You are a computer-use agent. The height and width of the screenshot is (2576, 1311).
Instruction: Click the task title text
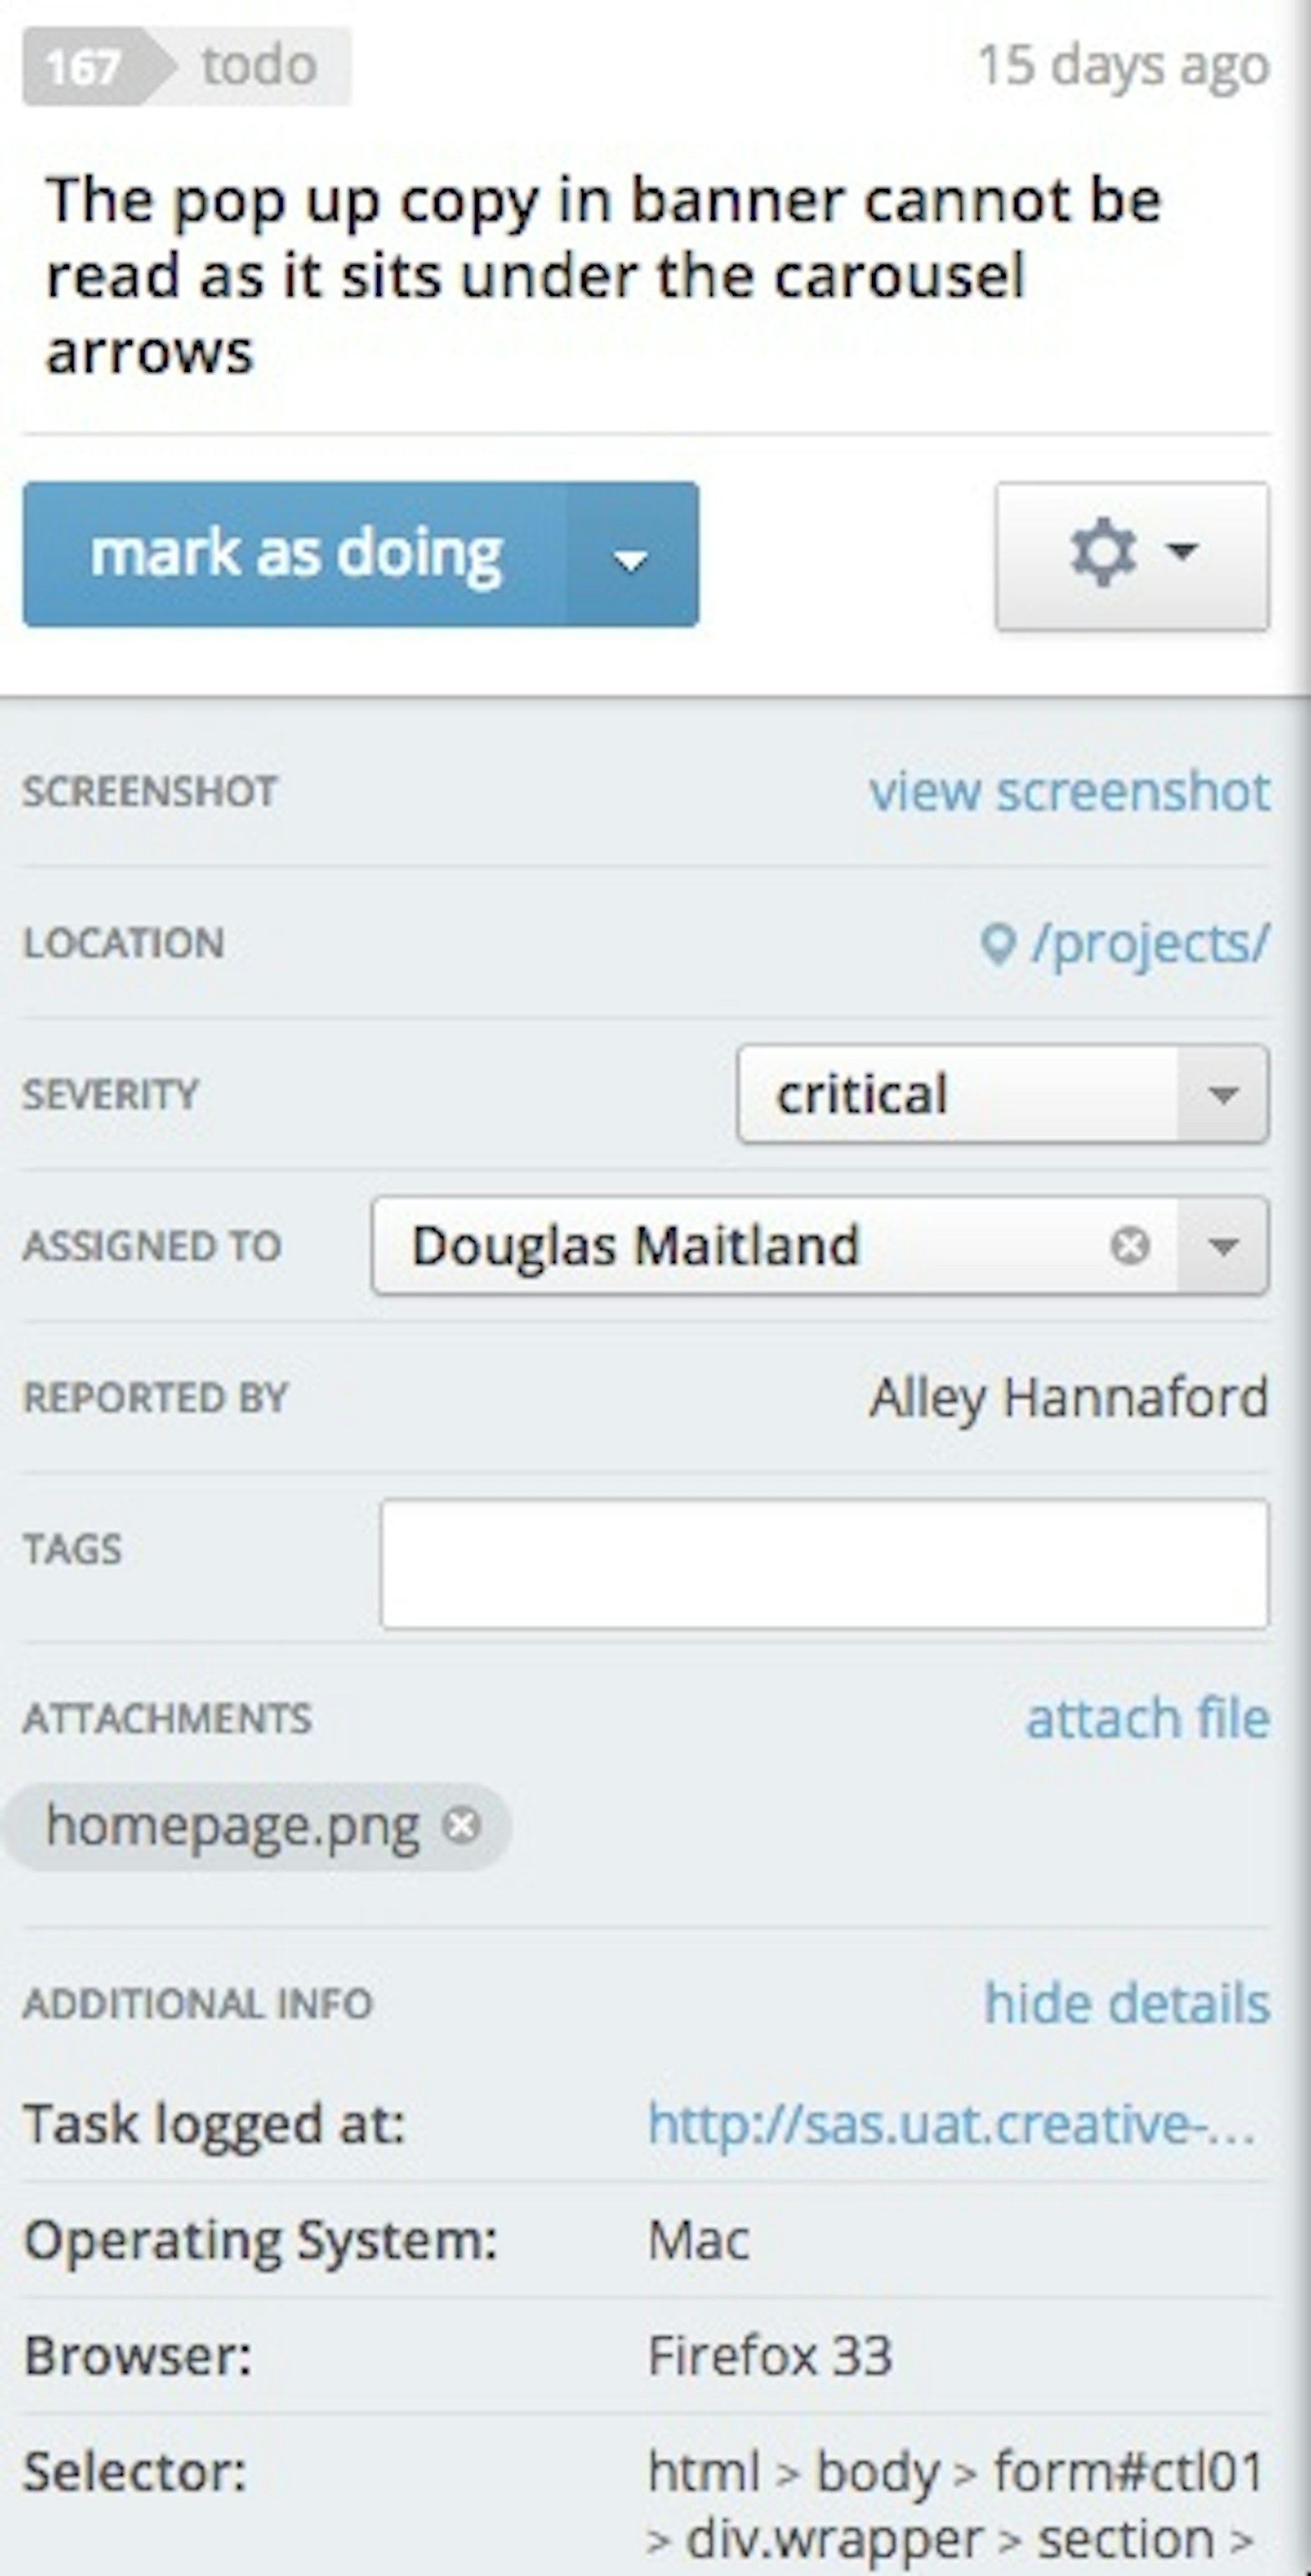point(603,275)
